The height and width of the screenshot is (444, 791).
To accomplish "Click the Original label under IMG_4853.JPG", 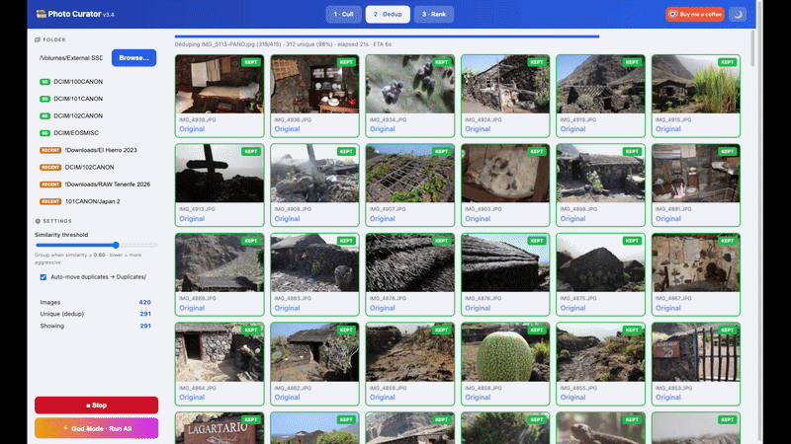I will pos(668,398).
